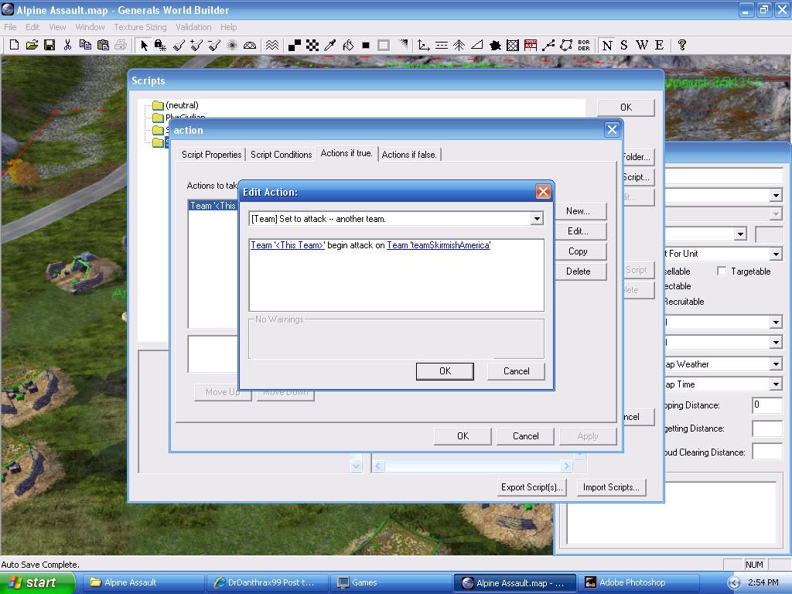Viewport: 792px width, 594px height.
Task: Click the Team 'teamSkirmishAmerica' link
Action: click(439, 245)
